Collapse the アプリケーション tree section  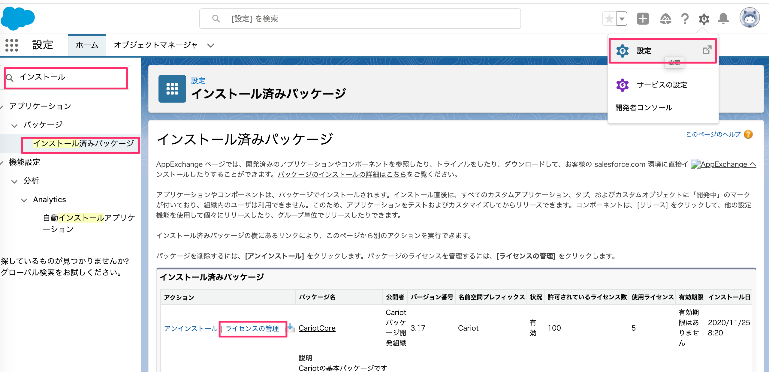[x=2, y=106]
